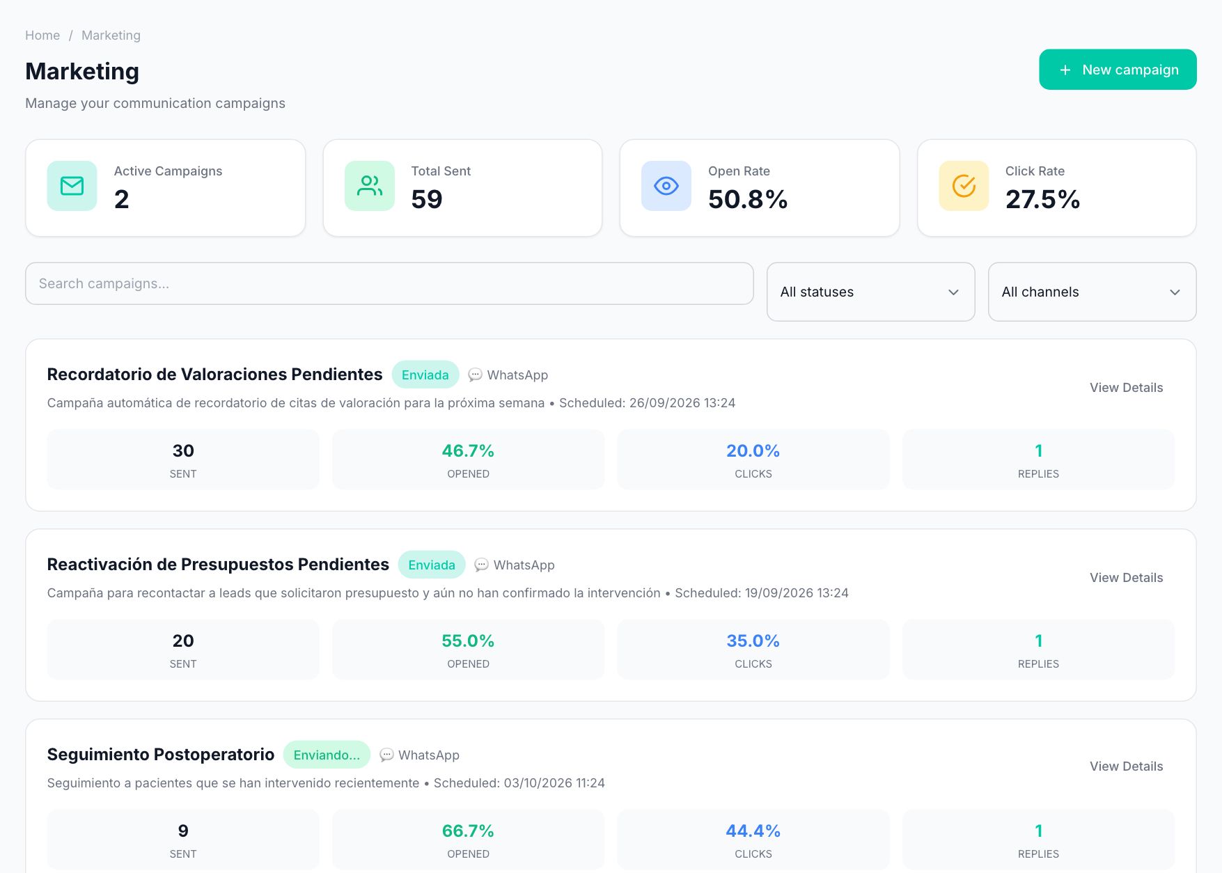The width and height of the screenshot is (1222, 873).
Task: Select campaign title Recordatorio de Valoraciones Pendientes
Action: coord(214,375)
